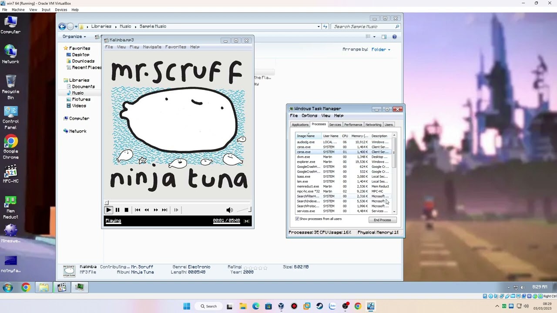Click the fast-forward button in media player
This screenshot has width=557, height=313.
(x=155, y=210)
